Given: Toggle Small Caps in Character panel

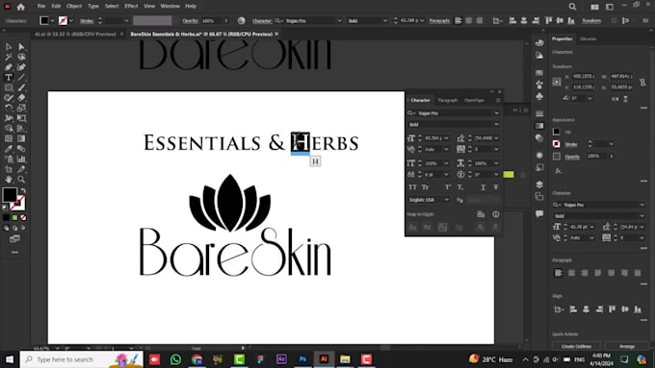Looking at the screenshot, I should click(x=425, y=187).
